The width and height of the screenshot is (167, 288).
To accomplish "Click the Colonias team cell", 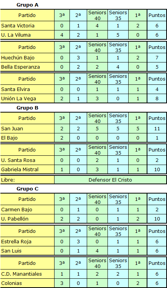I will 27,283.
